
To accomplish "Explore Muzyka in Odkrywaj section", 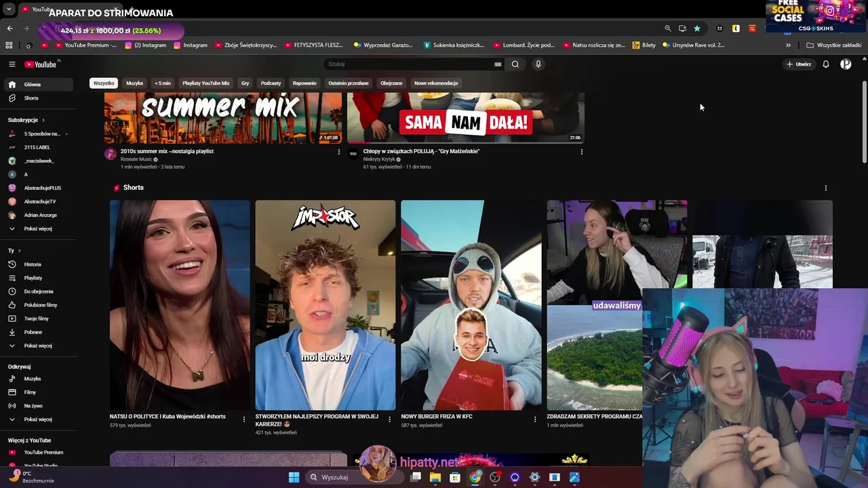I will click(39, 379).
